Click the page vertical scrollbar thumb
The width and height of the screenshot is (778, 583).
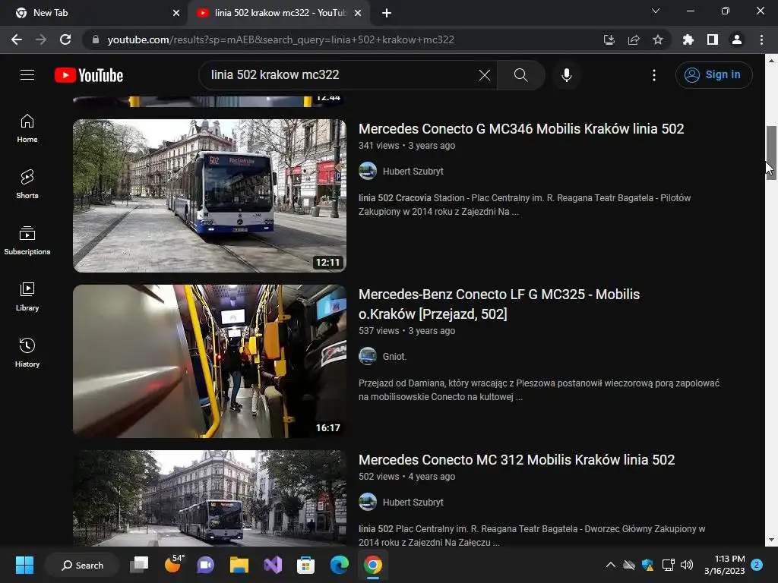[771, 153]
